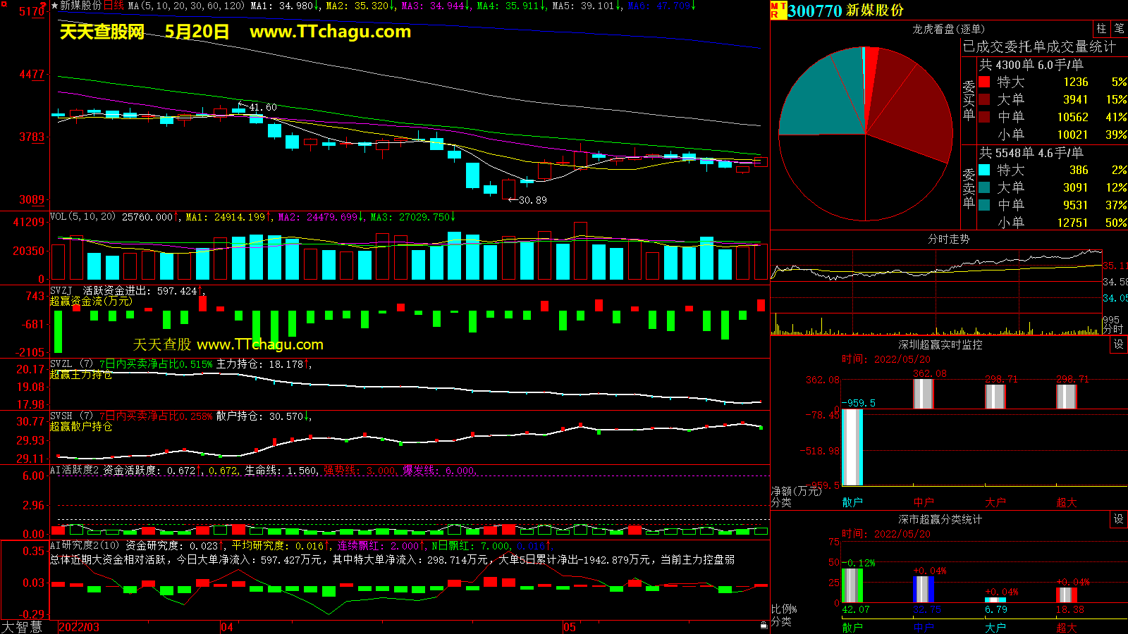This screenshot has height=634, width=1128.
Task: Click the 30.89 low price marker arrow
Action: pyautogui.click(x=513, y=200)
